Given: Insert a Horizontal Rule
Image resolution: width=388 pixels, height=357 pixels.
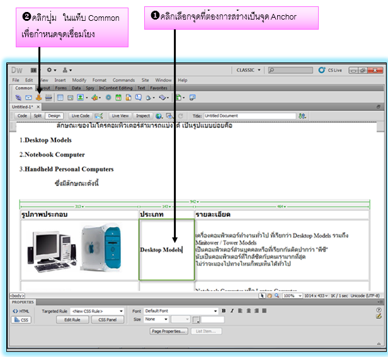Looking at the screenshot, I should click(48, 98).
